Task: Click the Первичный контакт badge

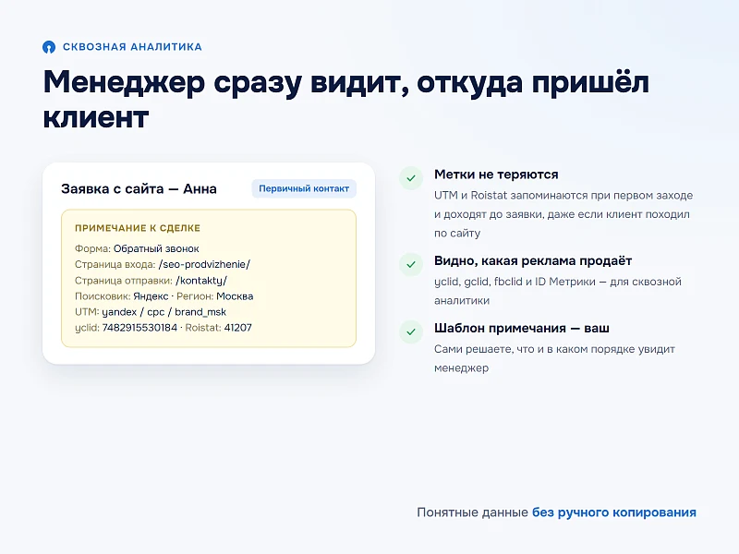Action: pos(304,188)
